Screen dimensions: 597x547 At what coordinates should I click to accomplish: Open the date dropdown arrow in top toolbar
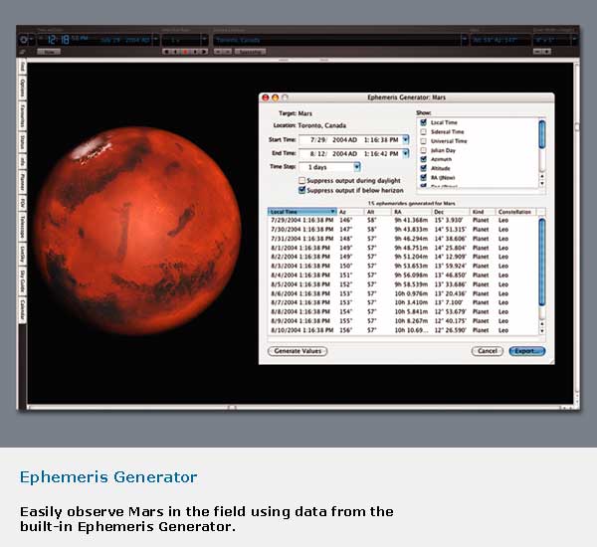click(155, 40)
